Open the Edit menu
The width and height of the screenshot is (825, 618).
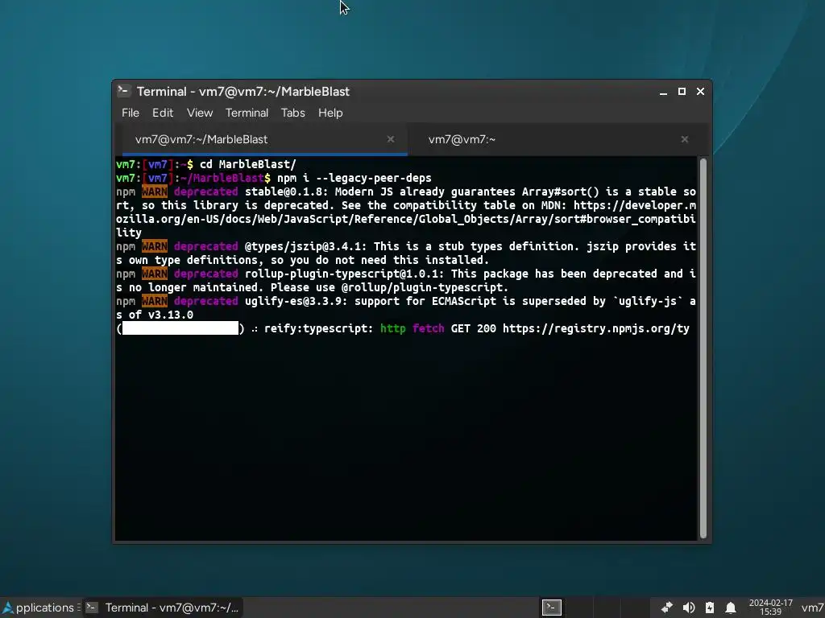tap(163, 113)
